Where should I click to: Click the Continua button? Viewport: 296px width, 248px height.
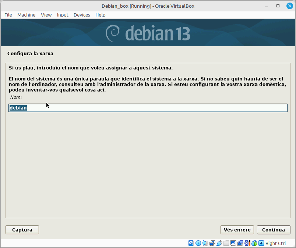point(274,230)
